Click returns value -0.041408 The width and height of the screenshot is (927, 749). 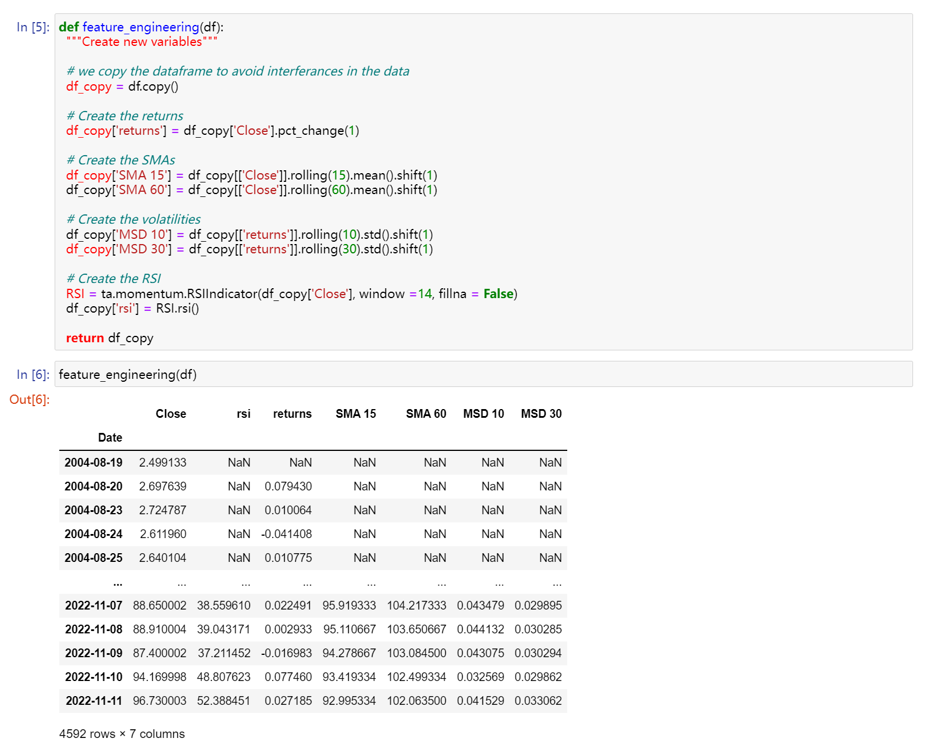pos(287,534)
